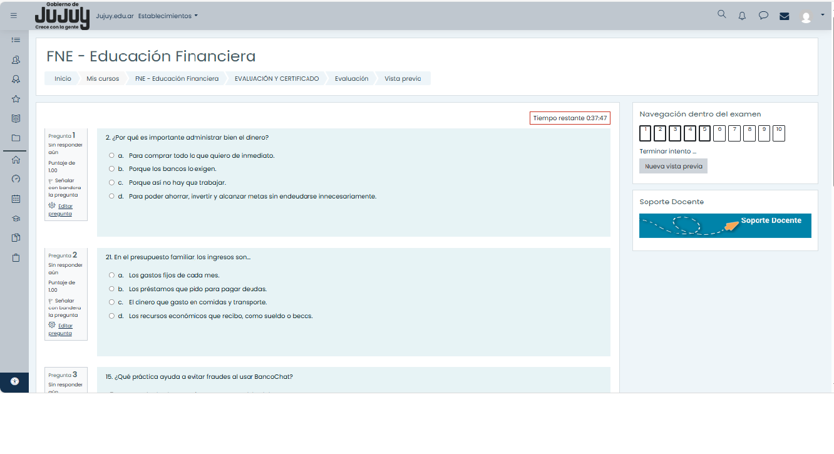Expand the Establecimientos dropdown
Screen dimensions: 834x454
(167, 16)
